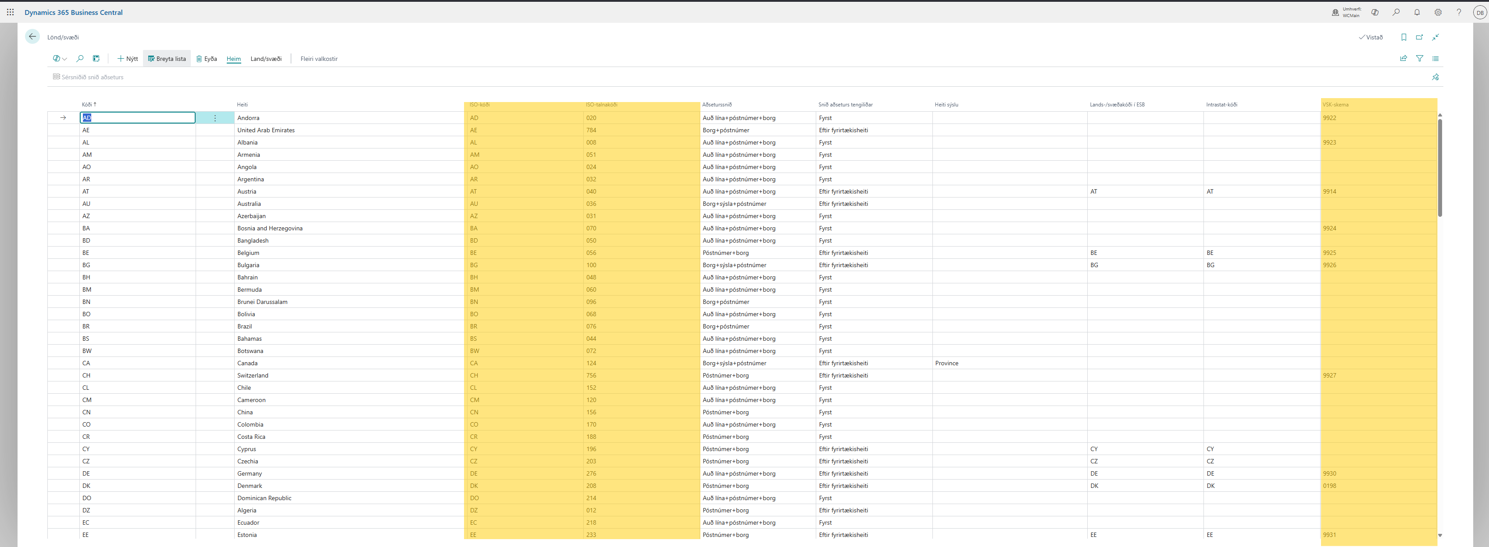
Task: Open the page in a new window
Action: tap(1419, 37)
